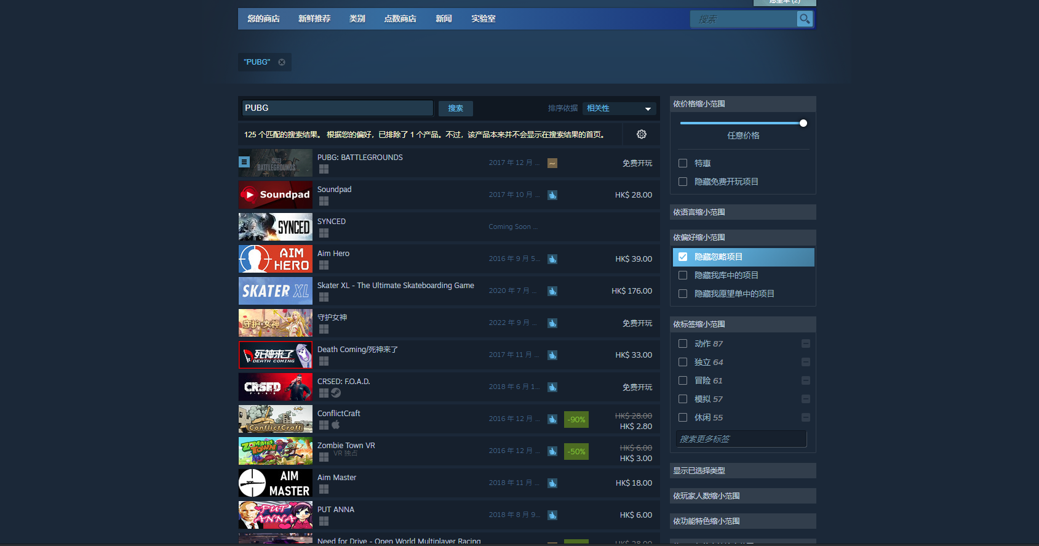Click SteamOS icon under CRSED: F.O.A.D.
Image resolution: width=1039 pixels, height=546 pixels.
click(336, 393)
